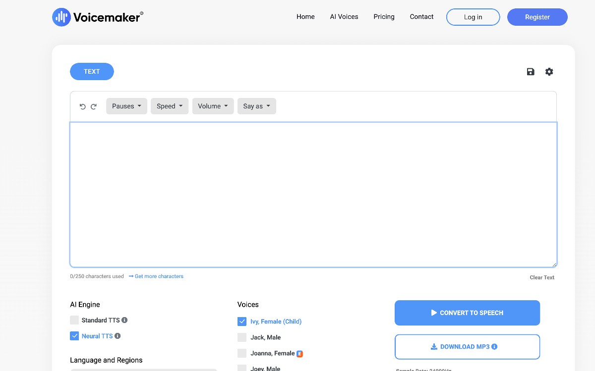Screen dimensions: 595x371
Task: Open the Speed dropdown
Action: [x=169, y=106]
